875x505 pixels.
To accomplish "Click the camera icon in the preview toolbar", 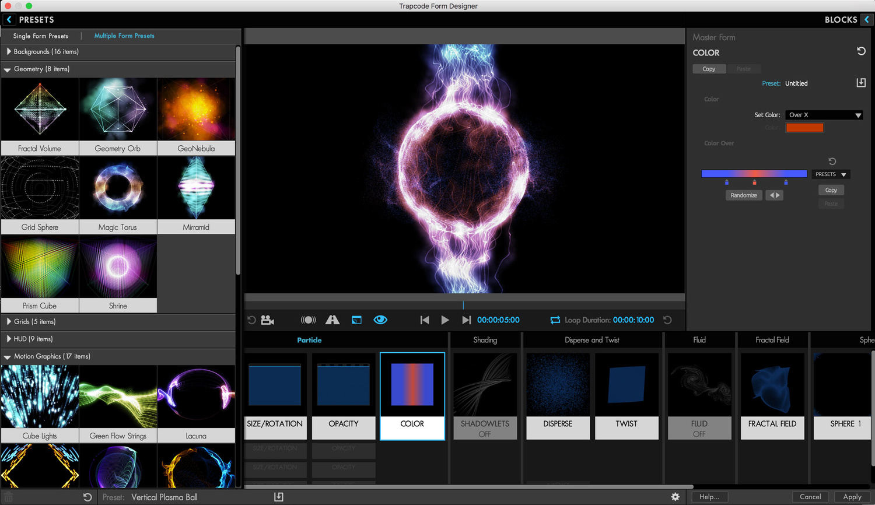I will (267, 320).
